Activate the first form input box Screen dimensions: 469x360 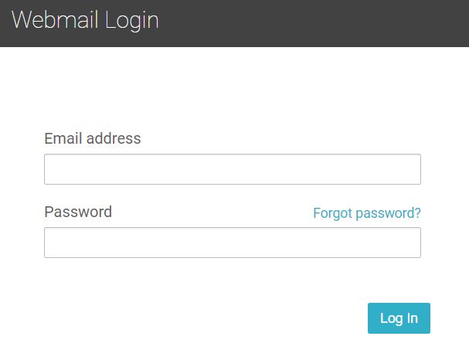232,169
